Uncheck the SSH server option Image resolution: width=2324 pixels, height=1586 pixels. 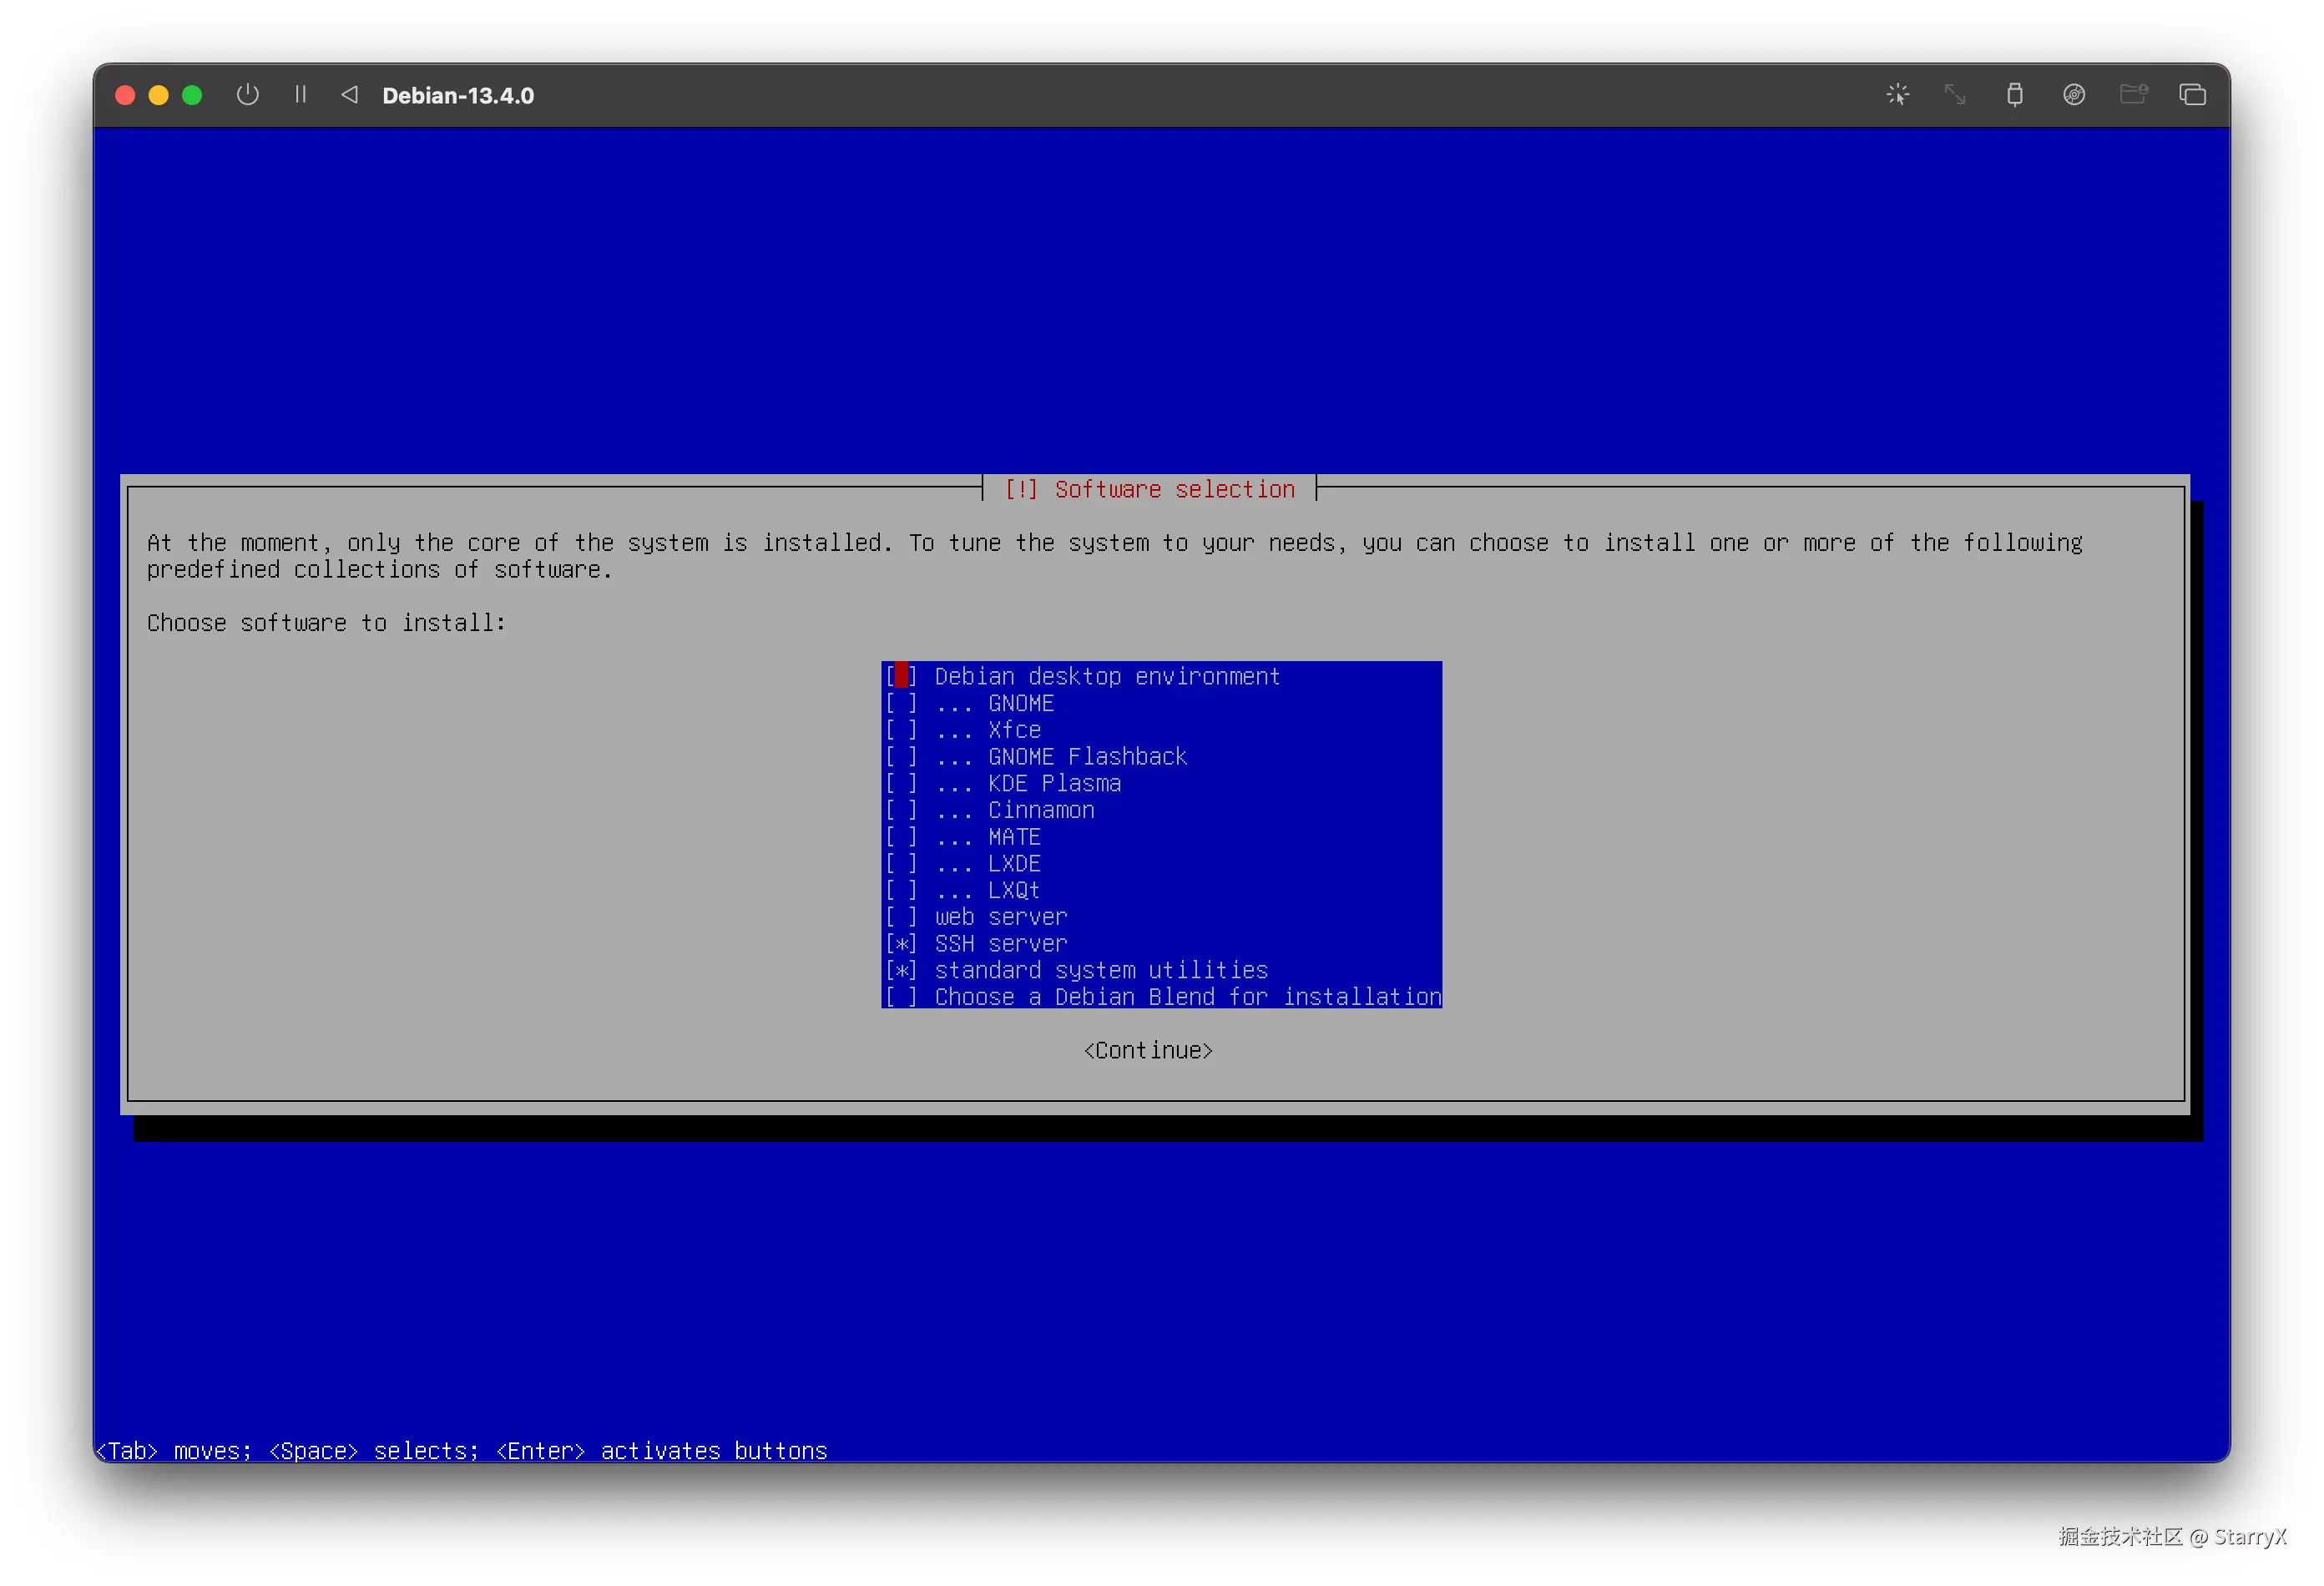[901, 944]
